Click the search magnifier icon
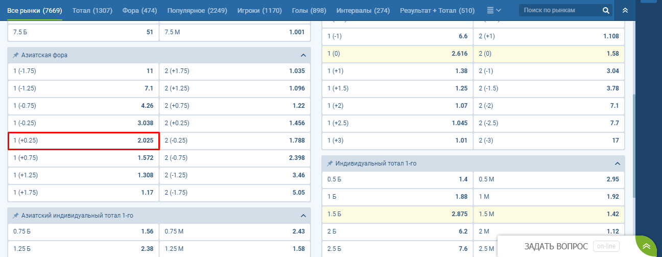Image resolution: width=662 pixels, height=257 pixels. tap(606, 10)
